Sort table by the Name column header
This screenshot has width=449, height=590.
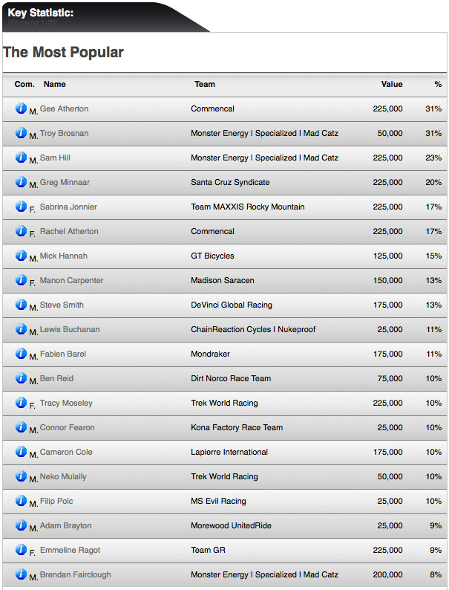[55, 85]
